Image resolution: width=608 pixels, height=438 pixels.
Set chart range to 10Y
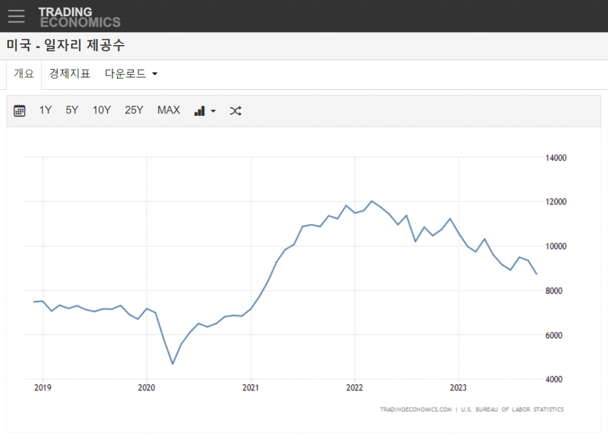[x=102, y=110]
